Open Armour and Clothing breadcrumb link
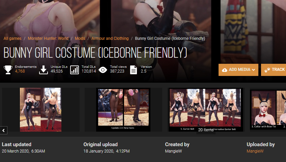 tap(110, 38)
